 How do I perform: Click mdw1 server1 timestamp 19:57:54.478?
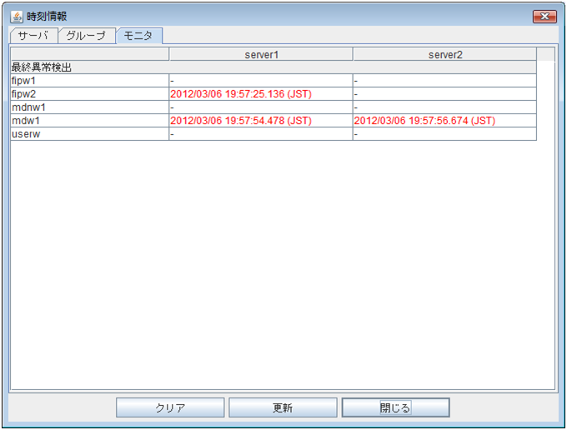tap(240, 121)
